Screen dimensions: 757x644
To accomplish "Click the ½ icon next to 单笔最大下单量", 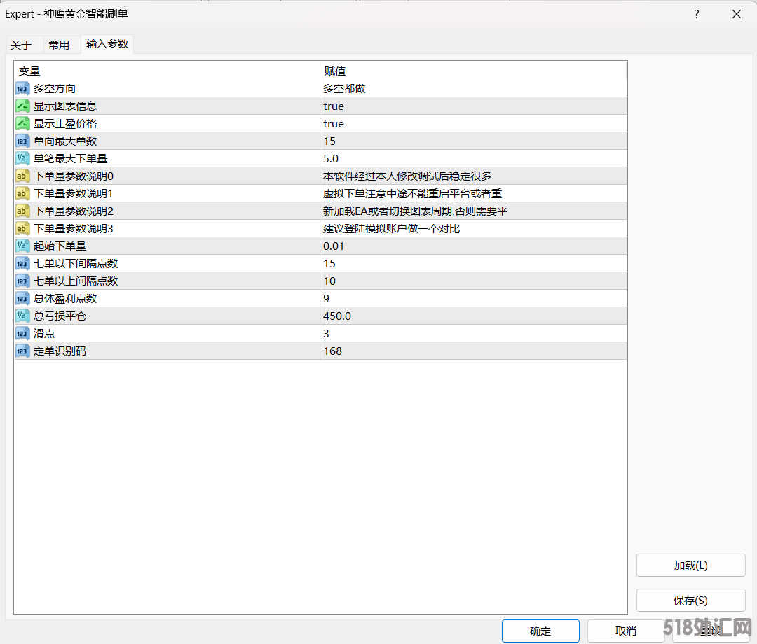I will 22,158.
